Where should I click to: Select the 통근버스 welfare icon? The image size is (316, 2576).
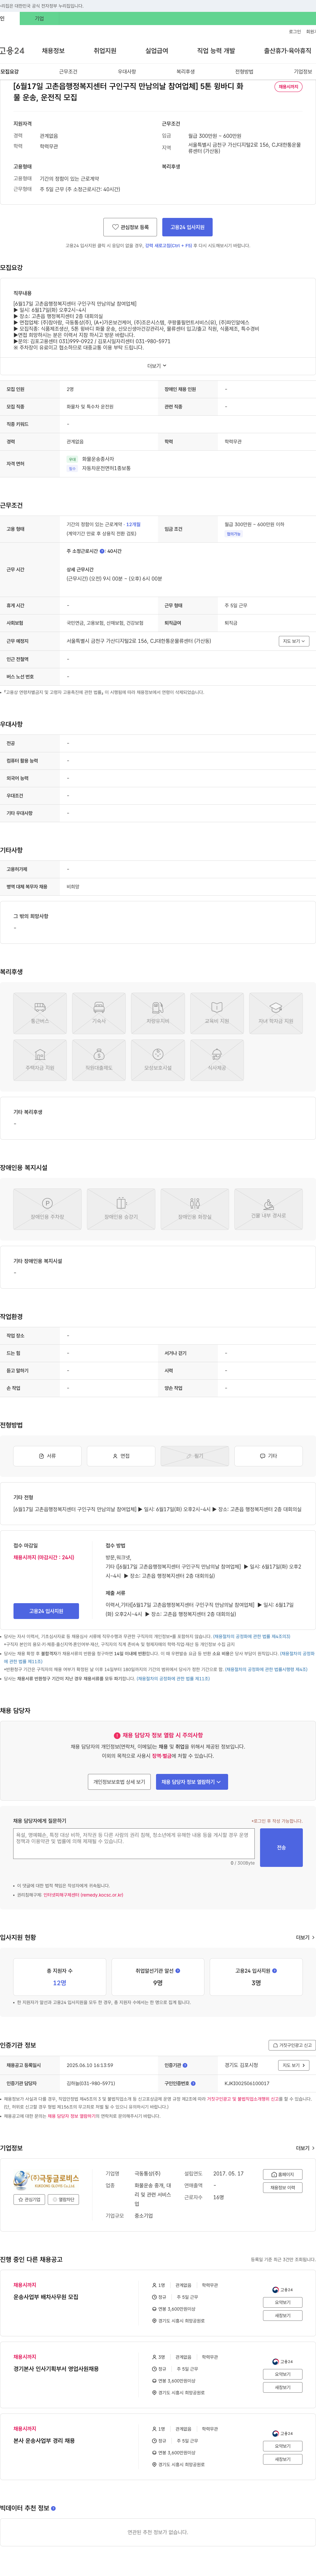click(x=40, y=1013)
